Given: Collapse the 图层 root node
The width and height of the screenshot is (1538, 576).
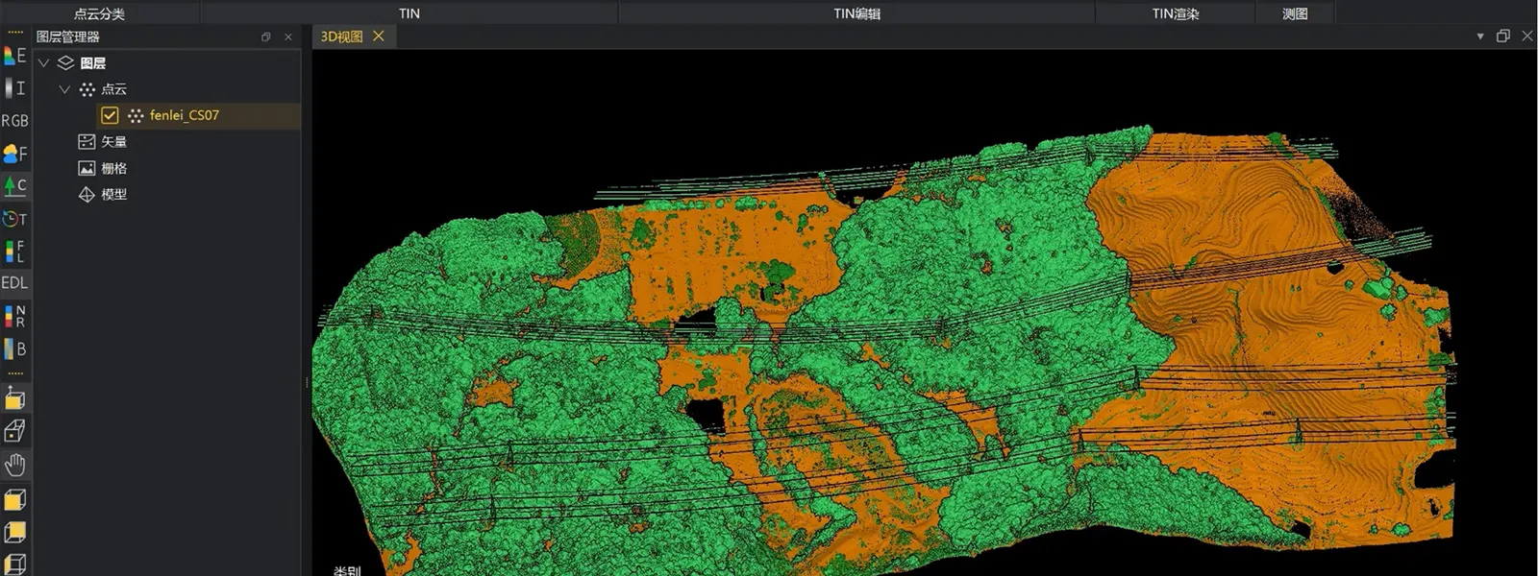Looking at the screenshot, I should point(43,63).
